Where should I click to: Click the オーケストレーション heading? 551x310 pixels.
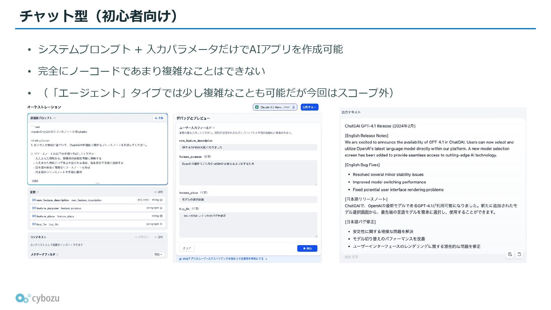pos(44,107)
